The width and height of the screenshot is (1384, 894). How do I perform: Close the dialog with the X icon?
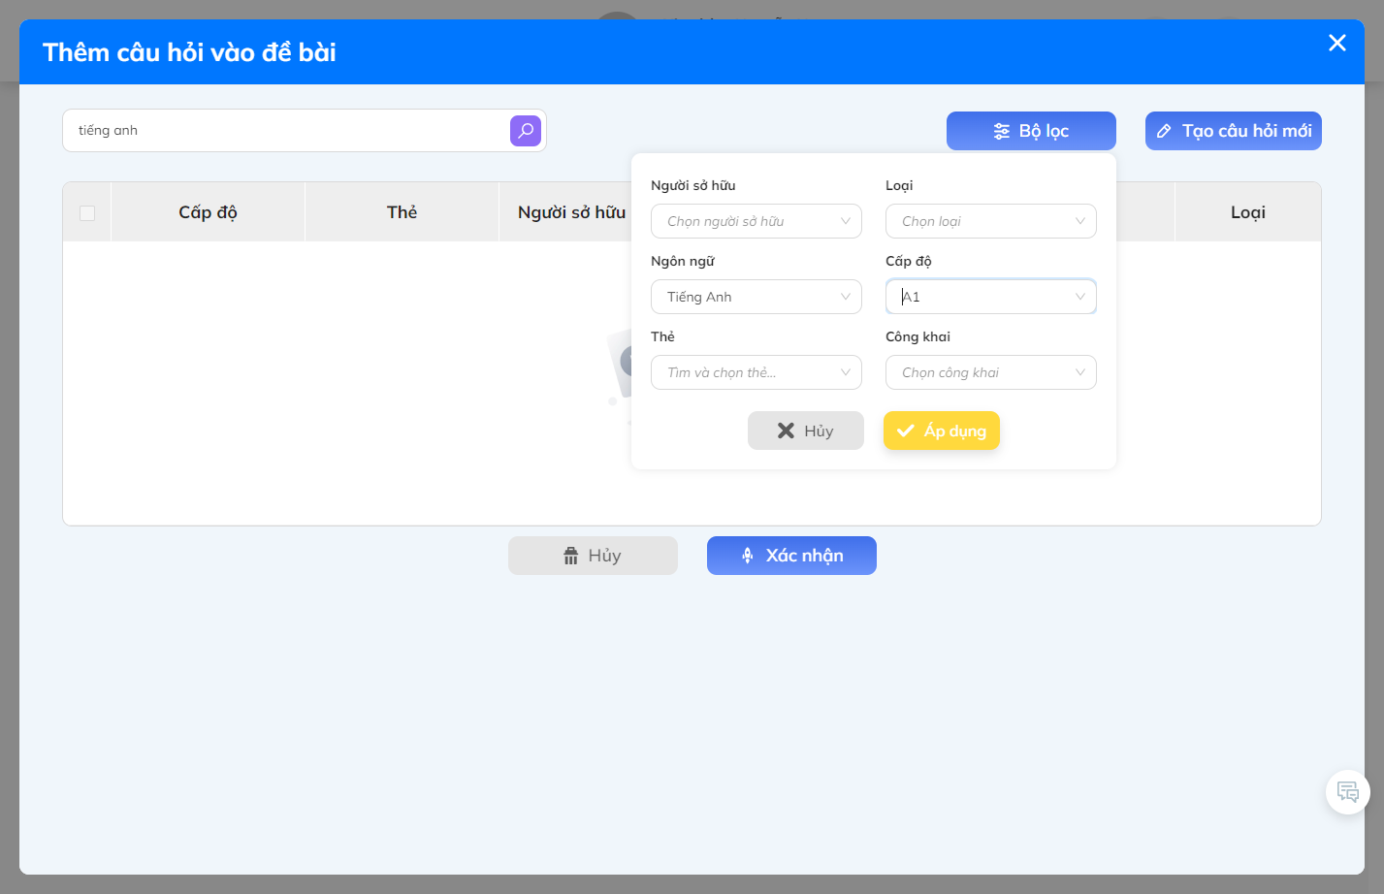point(1336,43)
